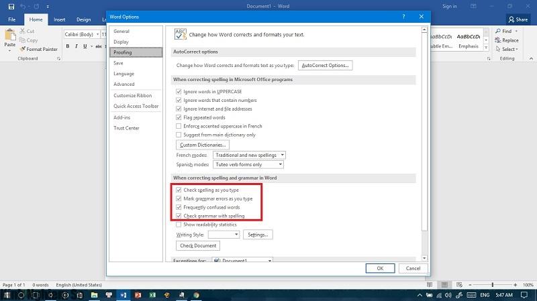Uncheck Check spelling as you type

179,190
